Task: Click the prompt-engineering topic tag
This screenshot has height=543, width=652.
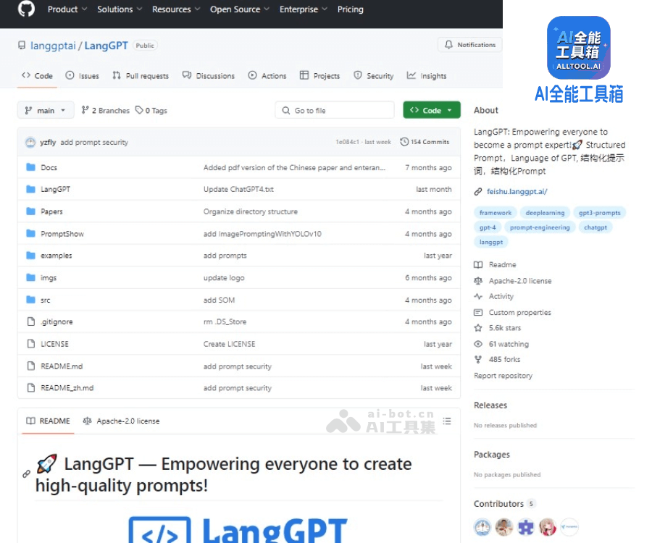Action: [540, 227]
